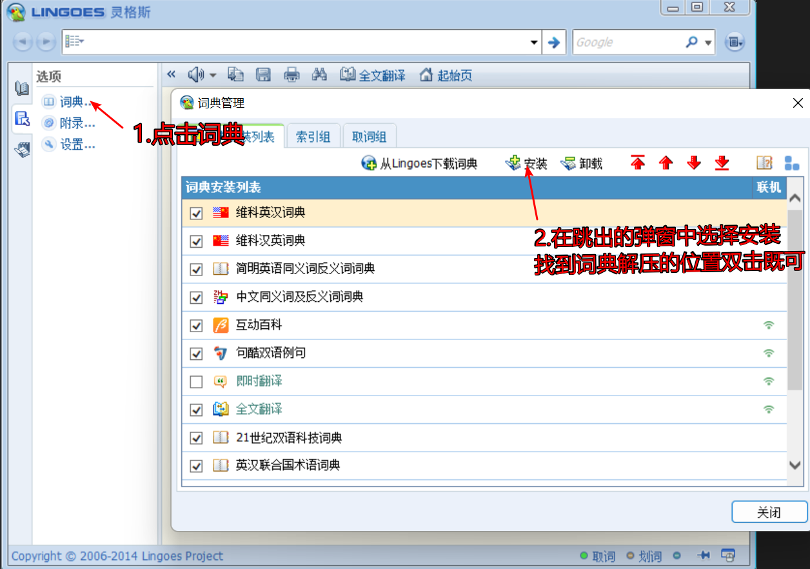
Task: Expand the address bar dropdown arrow
Action: point(534,43)
